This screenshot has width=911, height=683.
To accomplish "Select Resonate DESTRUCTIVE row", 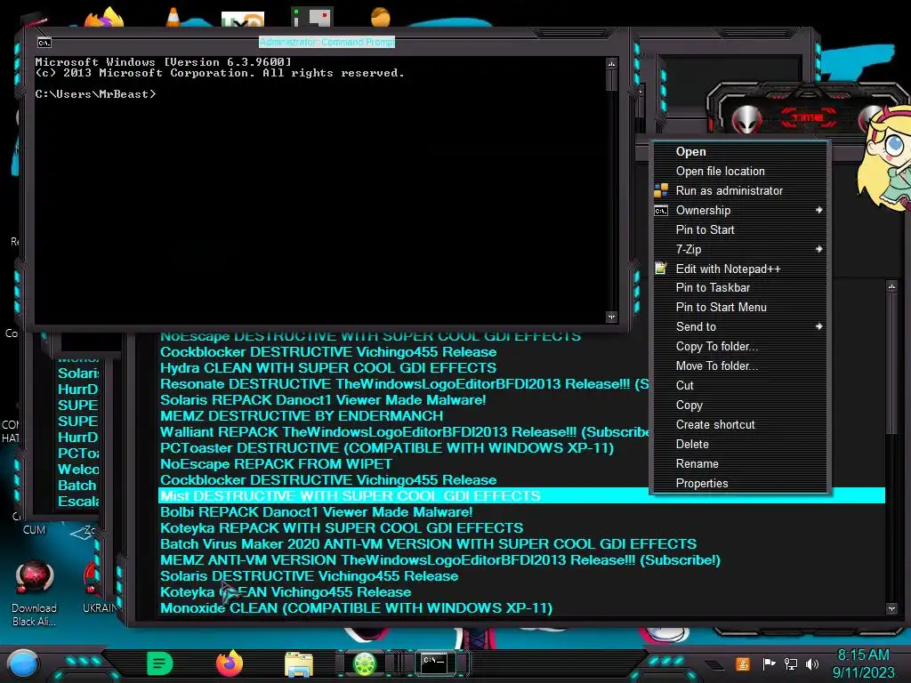I will [405, 384].
